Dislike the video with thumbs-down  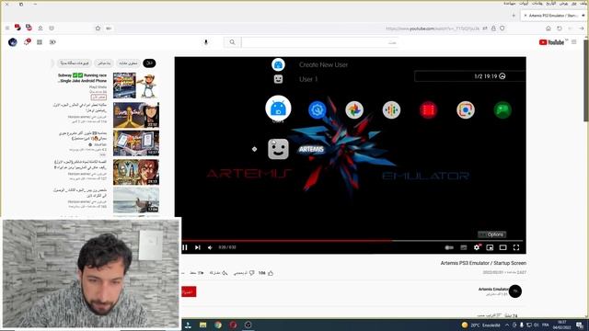pos(251,273)
